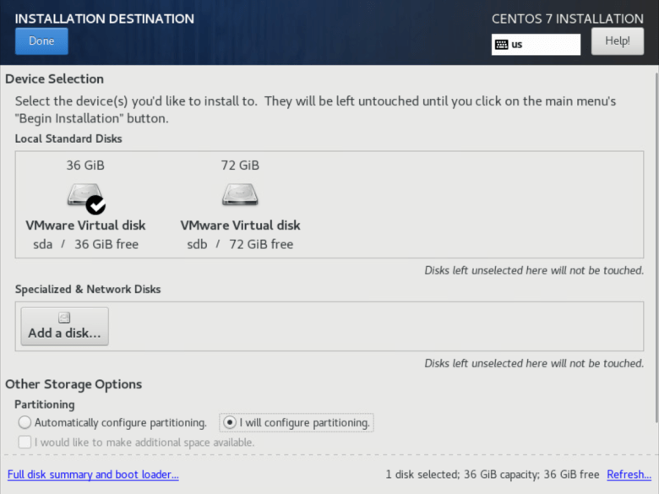Choose automatic partitioning radio option
Screen dimensions: 659x494
coord(25,422)
